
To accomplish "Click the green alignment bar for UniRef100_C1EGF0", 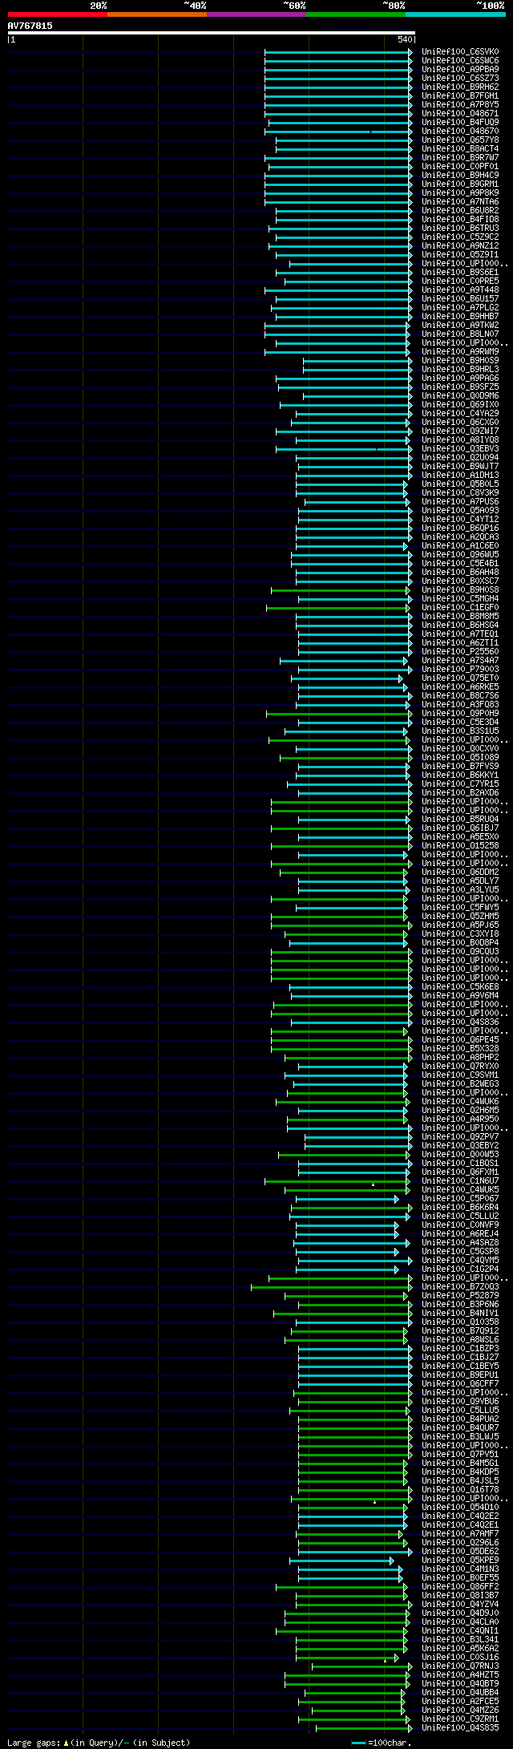I will (x=338, y=608).
